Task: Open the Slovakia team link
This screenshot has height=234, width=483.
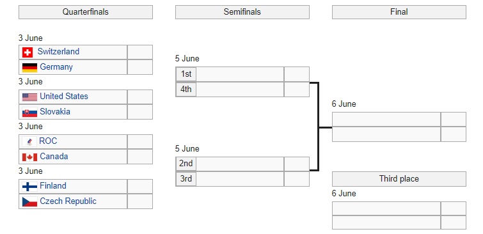Action: click(55, 111)
